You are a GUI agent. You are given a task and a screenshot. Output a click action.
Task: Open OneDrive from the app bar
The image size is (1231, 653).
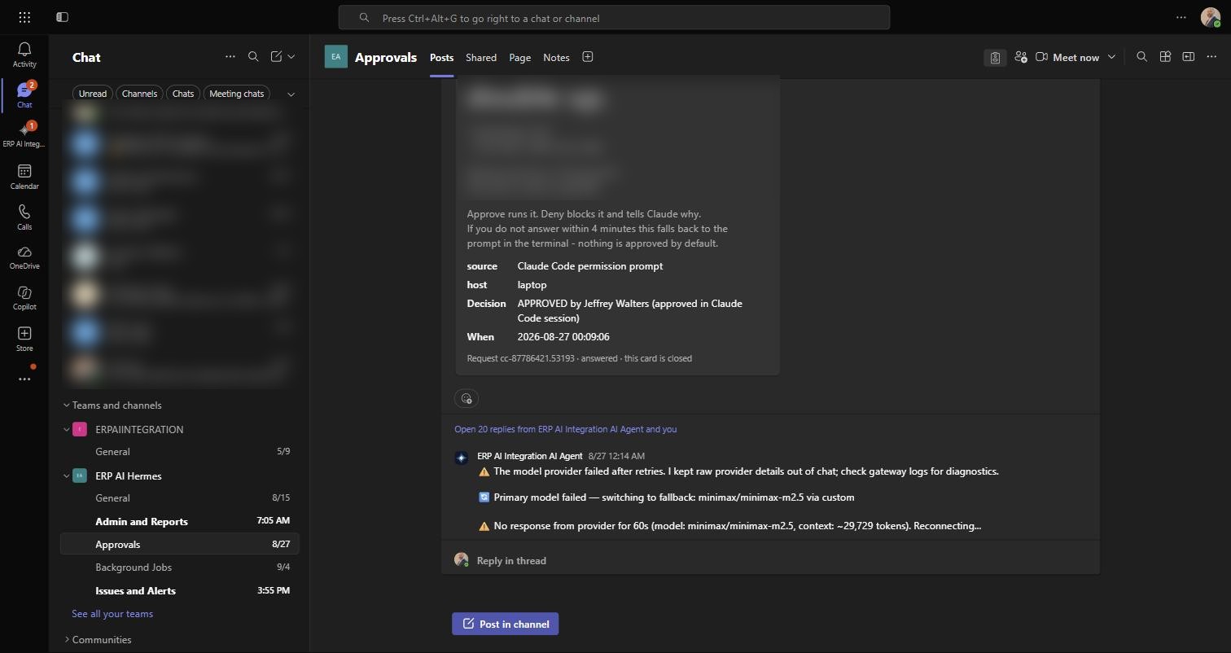(24, 257)
